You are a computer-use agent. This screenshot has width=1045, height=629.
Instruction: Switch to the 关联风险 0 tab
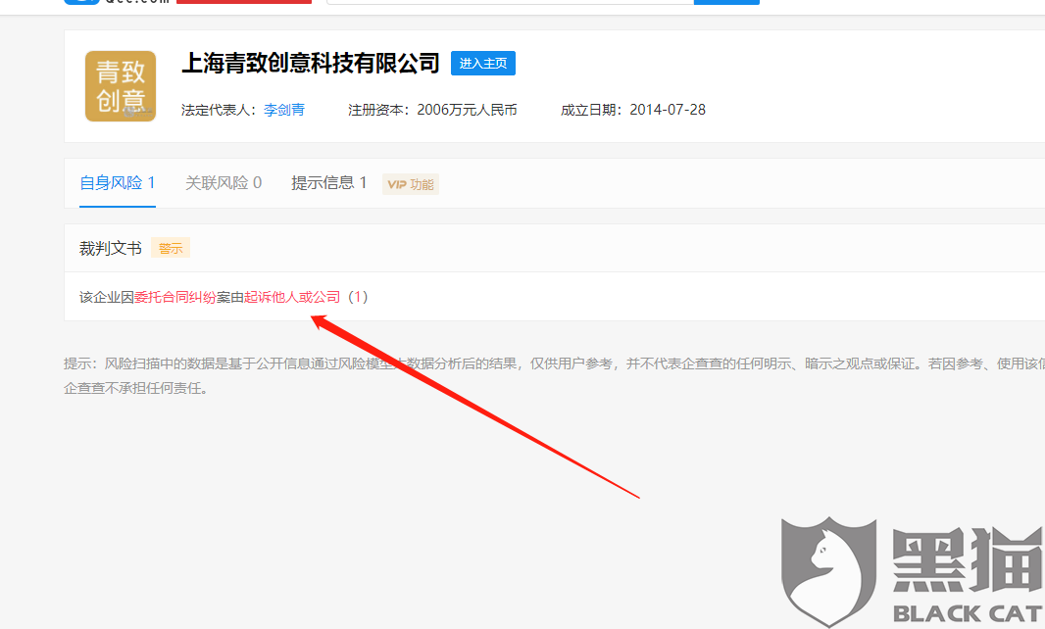pos(224,182)
